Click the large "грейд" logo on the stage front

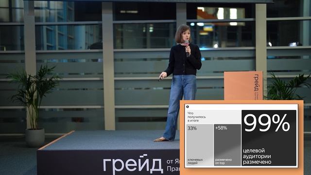133,163
